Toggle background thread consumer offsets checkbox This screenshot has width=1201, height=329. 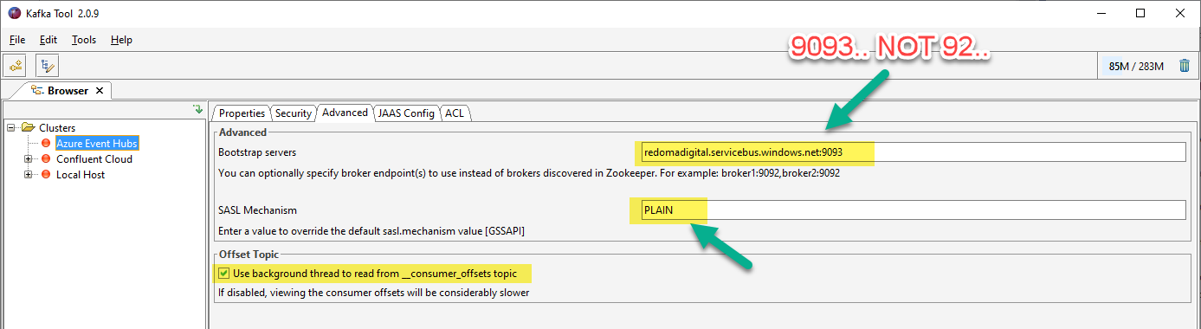(x=223, y=274)
